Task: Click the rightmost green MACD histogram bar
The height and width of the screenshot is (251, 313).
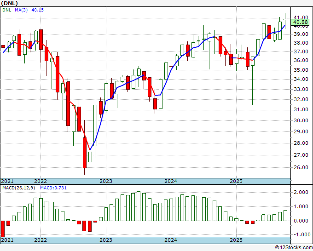Action: tap(285, 216)
